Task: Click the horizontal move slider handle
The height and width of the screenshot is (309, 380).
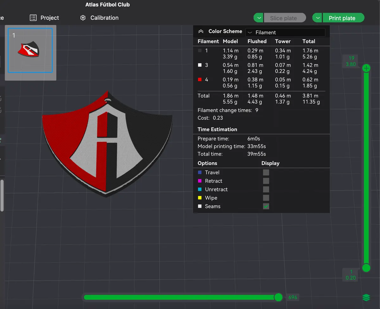Action: pos(278,297)
